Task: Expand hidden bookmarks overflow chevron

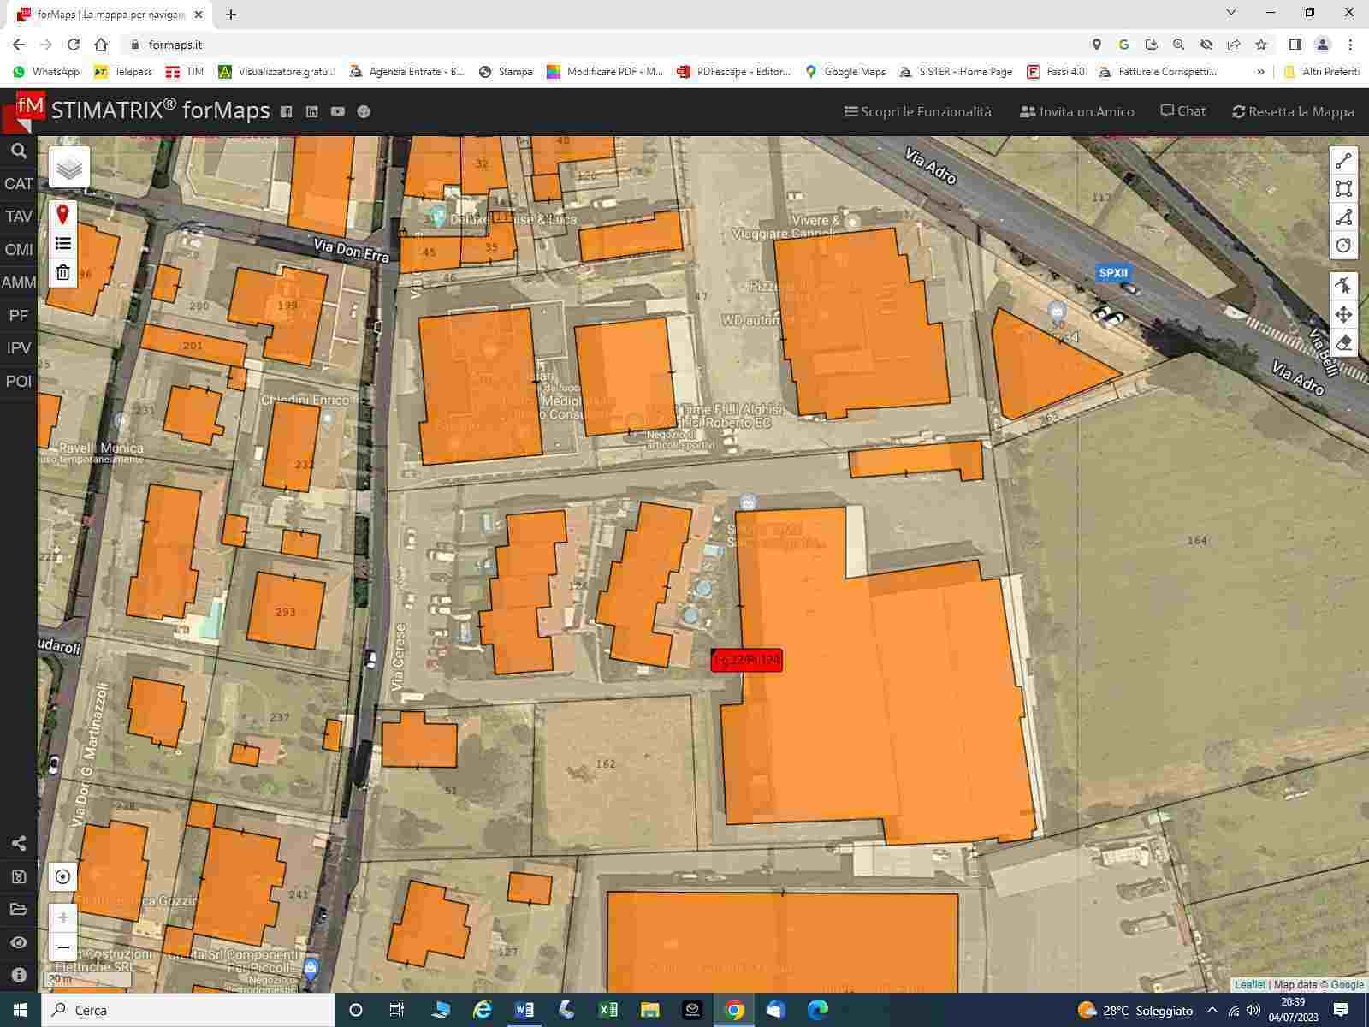Action: point(1260,72)
